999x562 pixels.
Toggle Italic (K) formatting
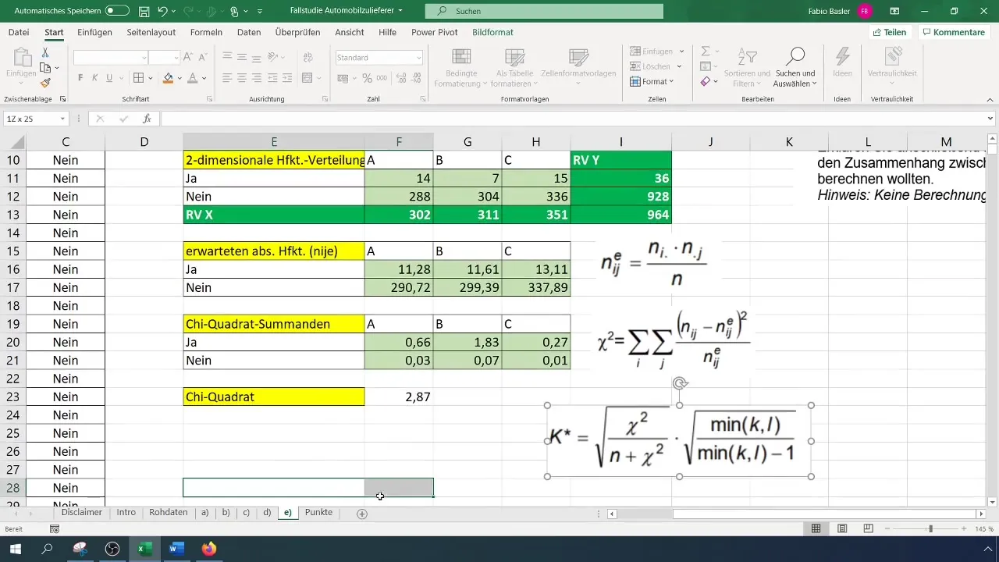pos(94,78)
